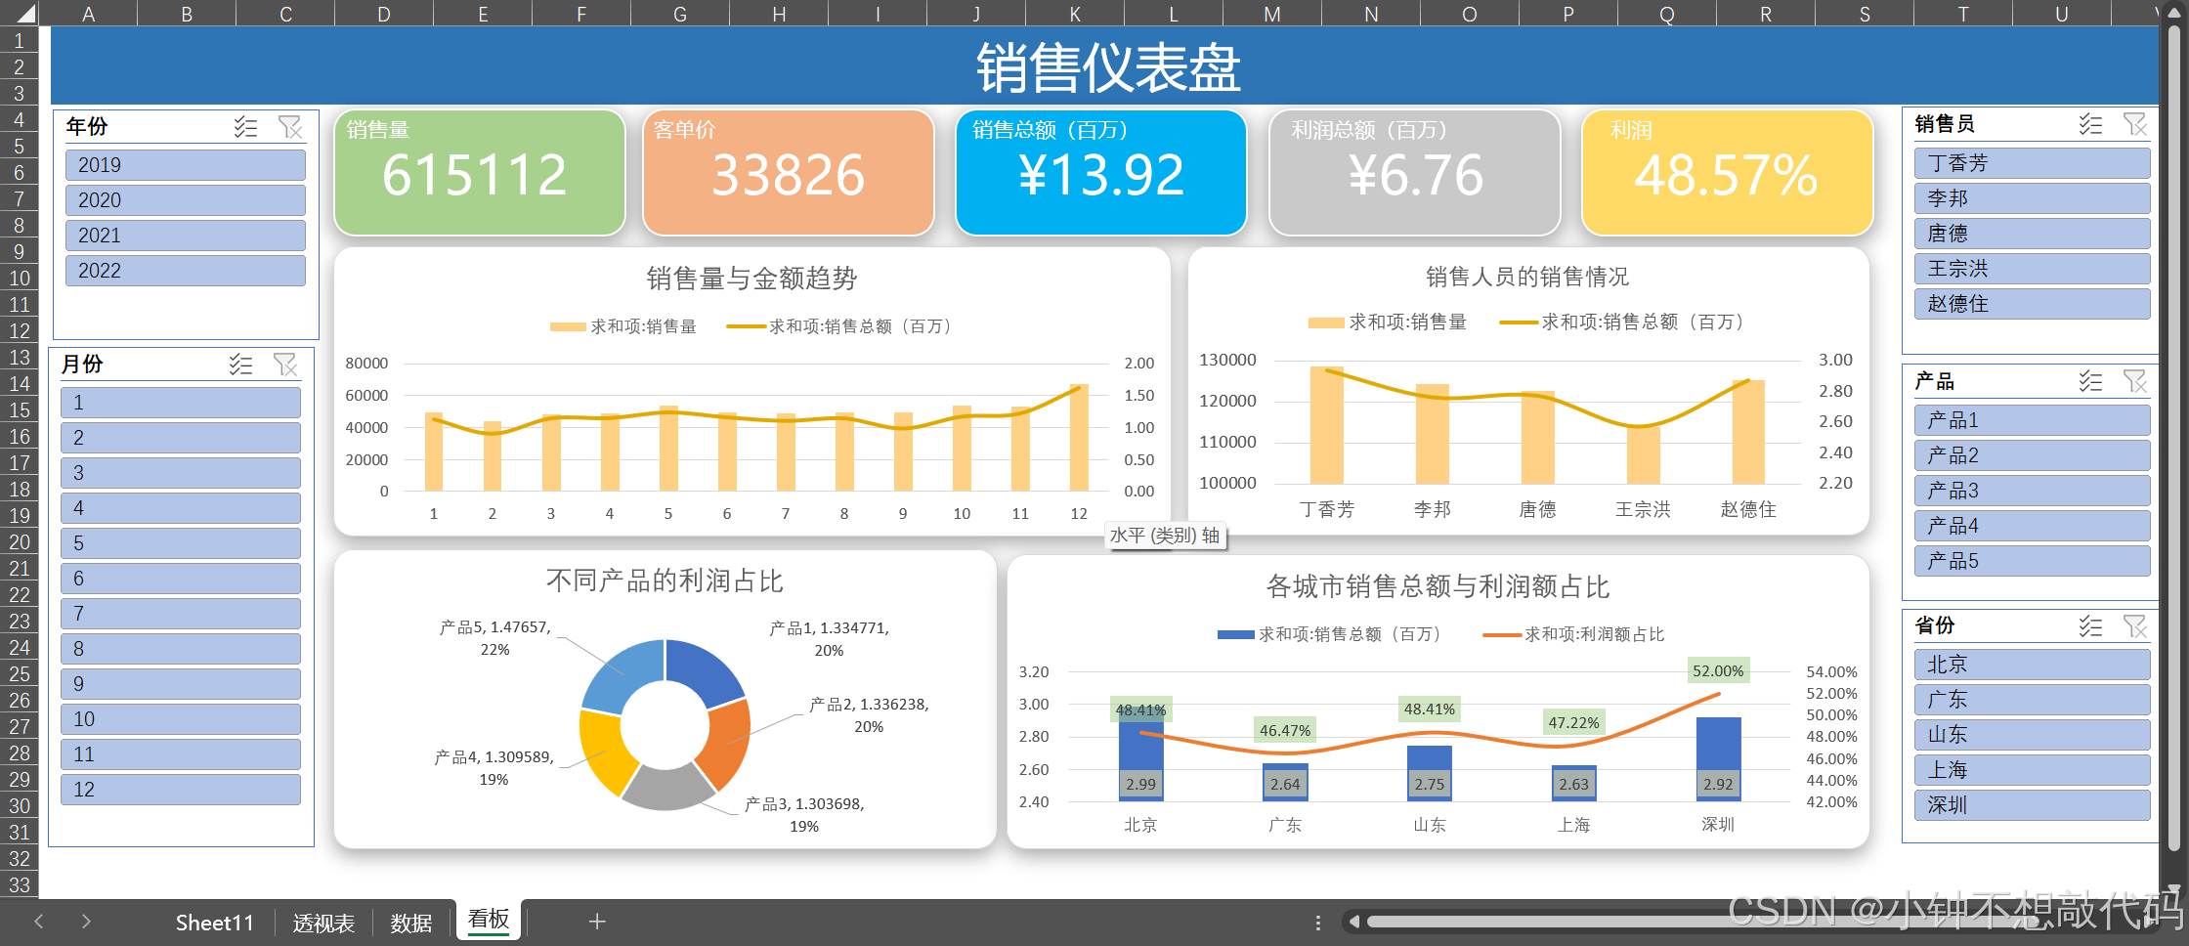The image size is (2189, 946).
Task: Toggle multi-select on 年份 slicer
Action: point(245,127)
